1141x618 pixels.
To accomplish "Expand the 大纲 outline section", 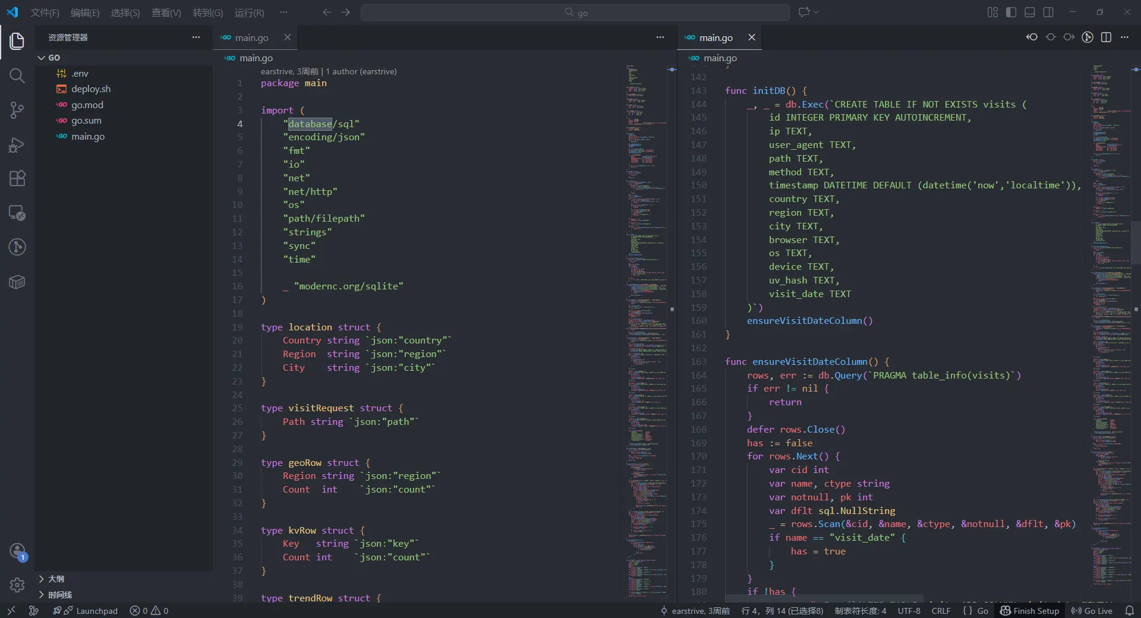I will tap(56, 579).
